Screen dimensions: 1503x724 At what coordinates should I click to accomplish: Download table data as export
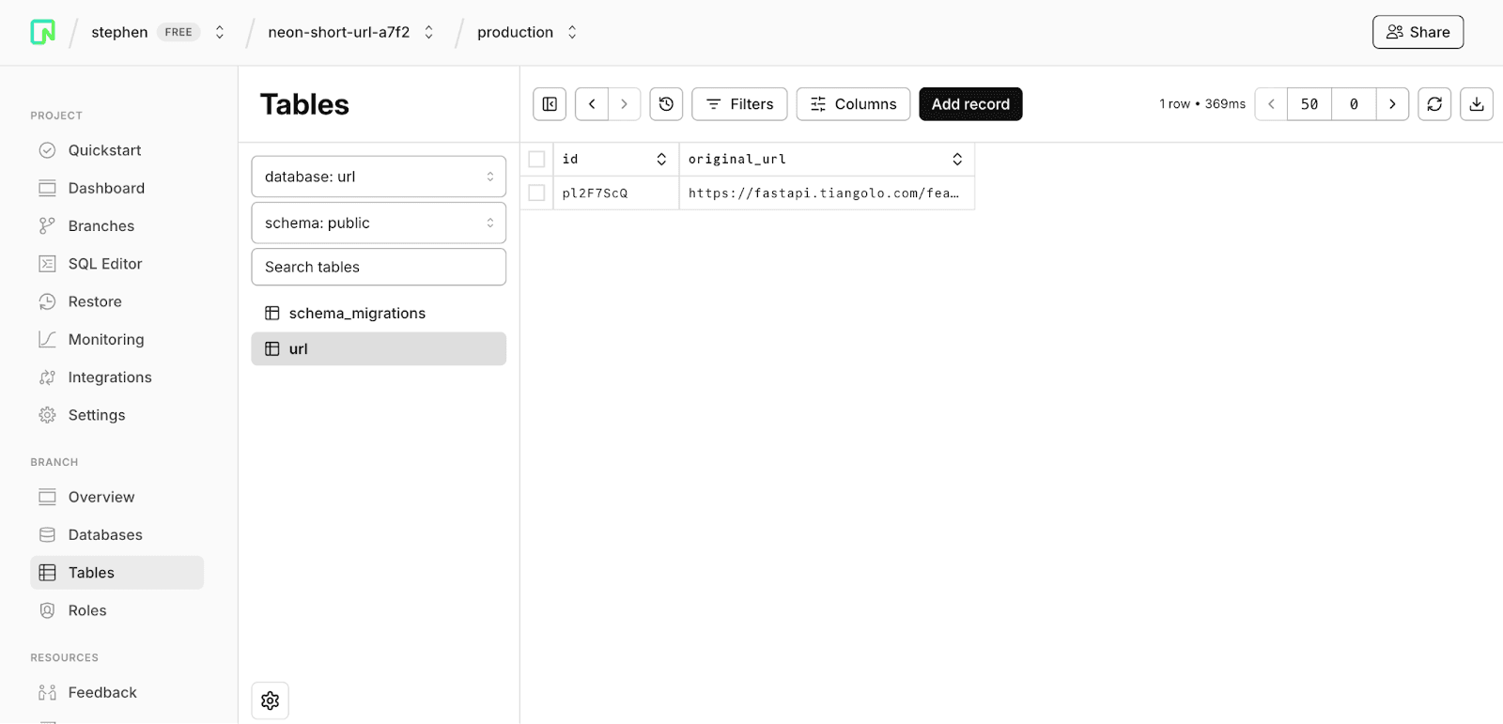coord(1477,104)
